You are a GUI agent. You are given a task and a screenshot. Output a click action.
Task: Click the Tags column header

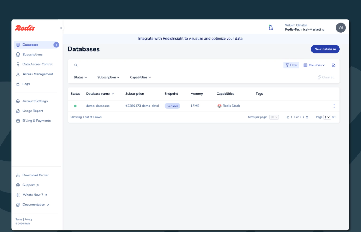(x=259, y=94)
